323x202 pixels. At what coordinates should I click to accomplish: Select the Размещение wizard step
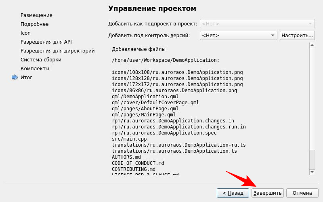point(36,15)
